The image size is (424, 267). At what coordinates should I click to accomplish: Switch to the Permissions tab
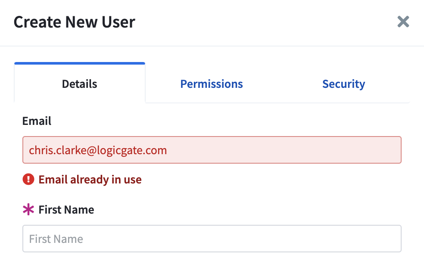click(212, 84)
